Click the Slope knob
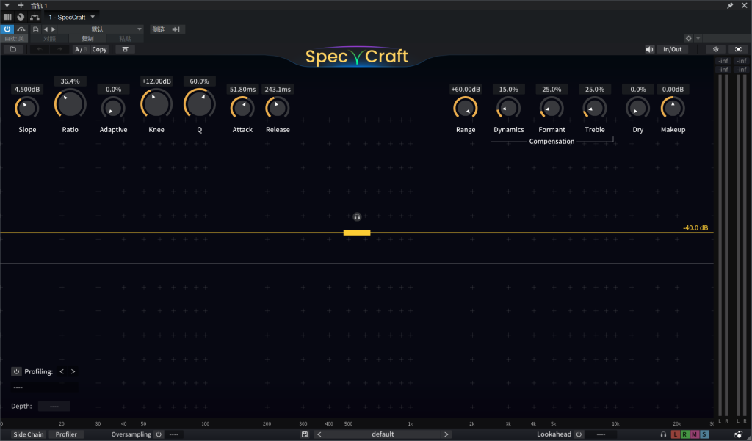The height and width of the screenshot is (441, 752). (27, 107)
